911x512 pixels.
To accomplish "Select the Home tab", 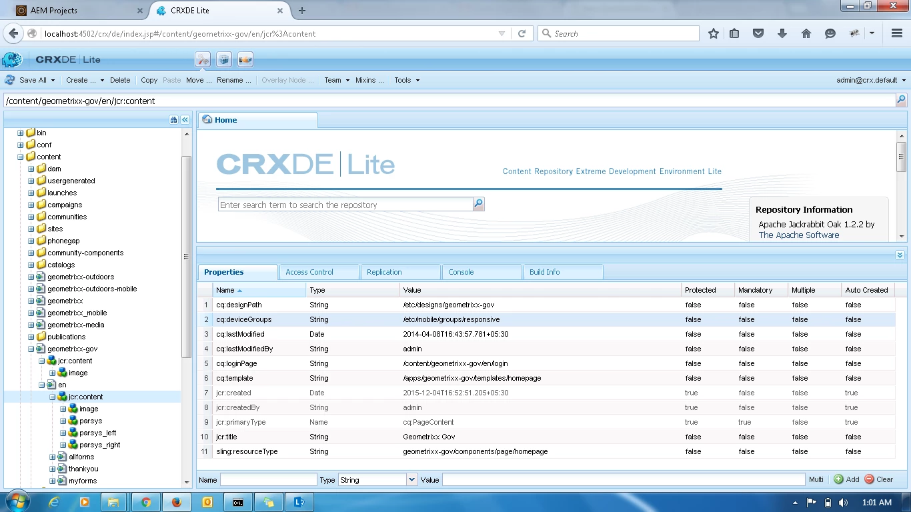I will pyautogui.click(x=257, y=120).
